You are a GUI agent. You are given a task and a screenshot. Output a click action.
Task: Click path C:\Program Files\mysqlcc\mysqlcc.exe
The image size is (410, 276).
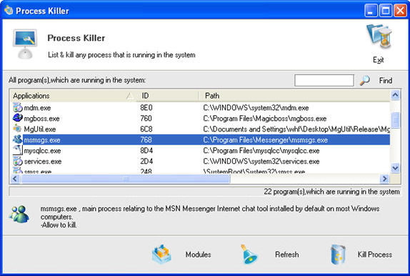(261, 151)
